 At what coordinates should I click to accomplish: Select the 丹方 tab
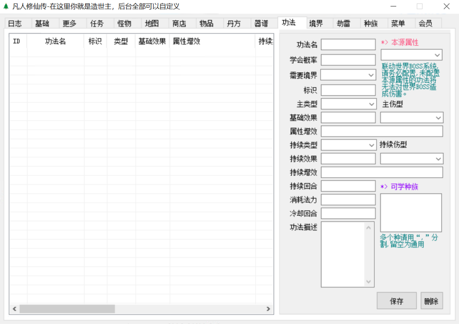[x=234, y=24]
